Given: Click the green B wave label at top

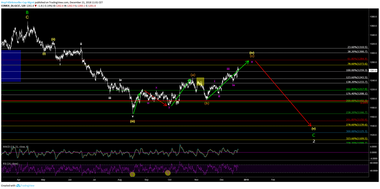Looking at the screenshot, I should pos(27,12).
